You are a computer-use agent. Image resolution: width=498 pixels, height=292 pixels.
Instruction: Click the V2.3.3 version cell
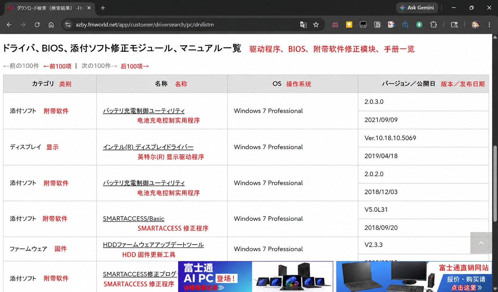(423, 245)
